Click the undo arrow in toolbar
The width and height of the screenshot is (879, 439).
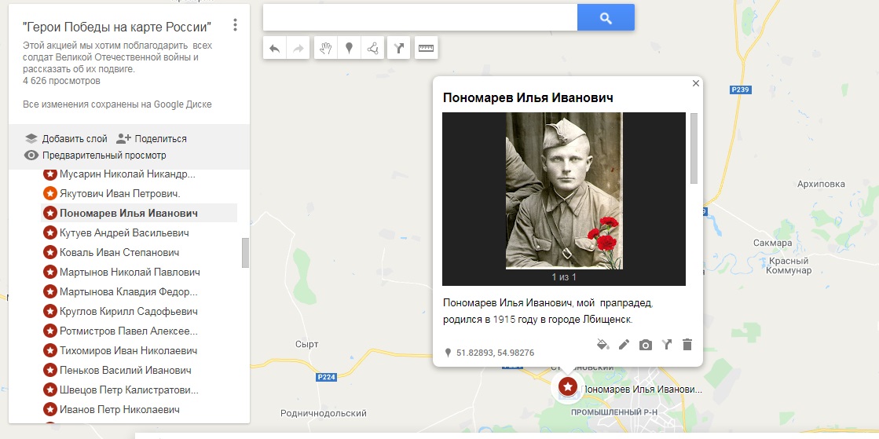tap(275, 49)
